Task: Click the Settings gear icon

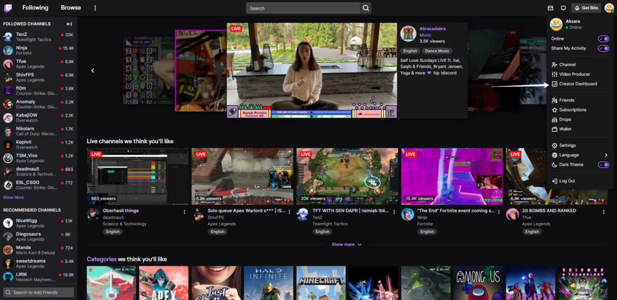Action: [x=554, y=145]
